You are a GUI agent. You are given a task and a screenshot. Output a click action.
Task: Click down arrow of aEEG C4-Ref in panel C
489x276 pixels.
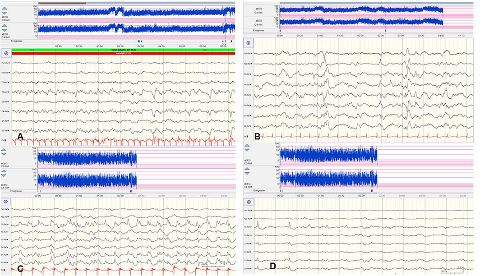[4, 175]
